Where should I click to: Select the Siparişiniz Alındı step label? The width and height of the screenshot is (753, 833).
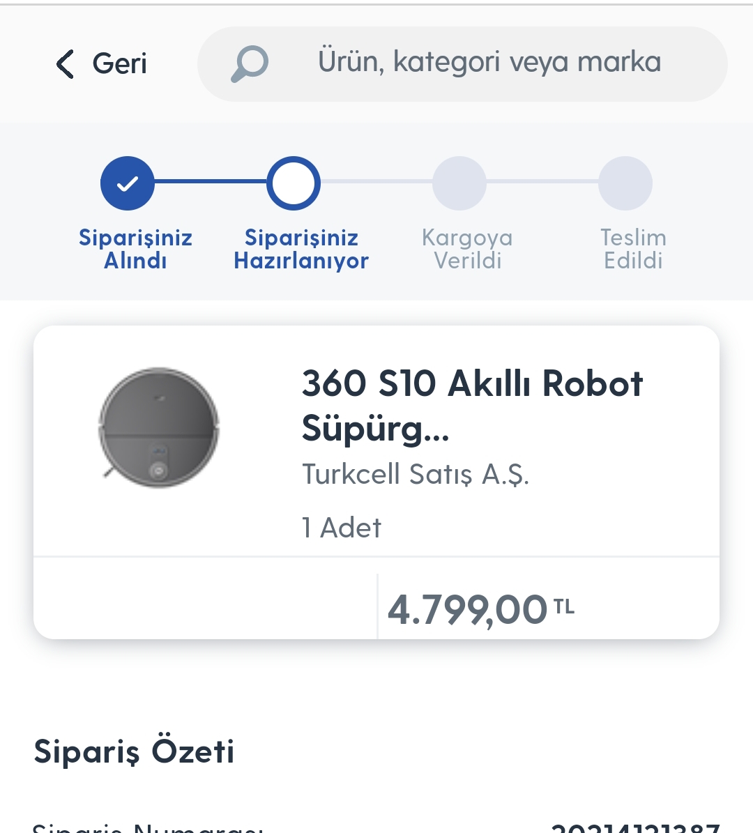tap(135, 249)
